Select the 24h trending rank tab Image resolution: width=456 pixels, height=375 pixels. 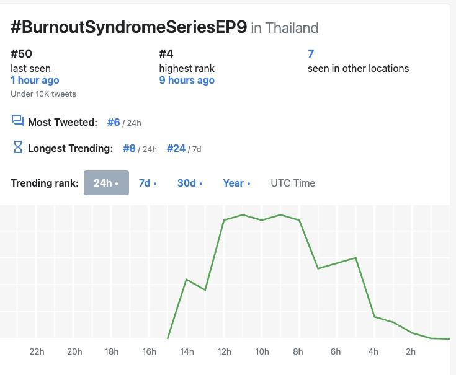pos(106,183)
